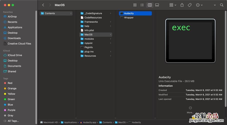The width and height of the screenshot is (227, 125).
Task: Open the search magnifier icon
Action: pos(221,5)
